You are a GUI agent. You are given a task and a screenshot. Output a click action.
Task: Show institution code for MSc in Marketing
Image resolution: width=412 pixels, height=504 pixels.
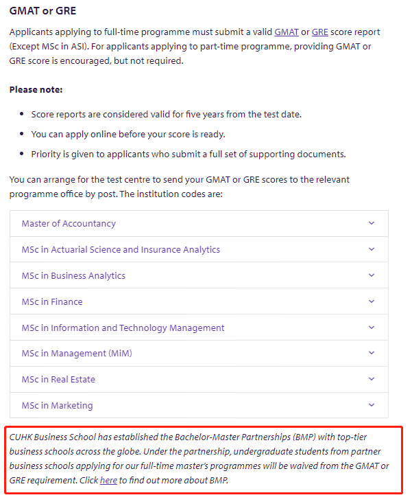click(x=57, y=405)
